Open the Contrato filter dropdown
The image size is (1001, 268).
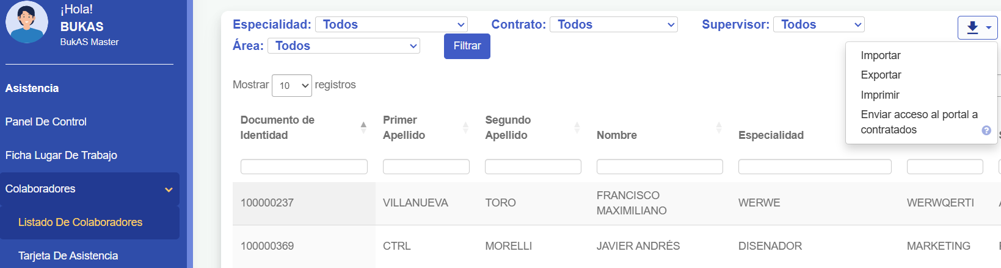point(614,24)
